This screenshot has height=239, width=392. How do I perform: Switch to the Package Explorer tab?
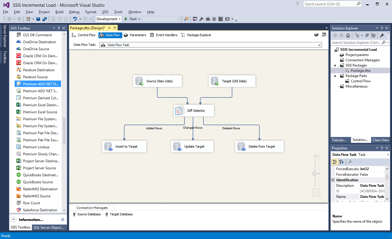pos(196,35)
